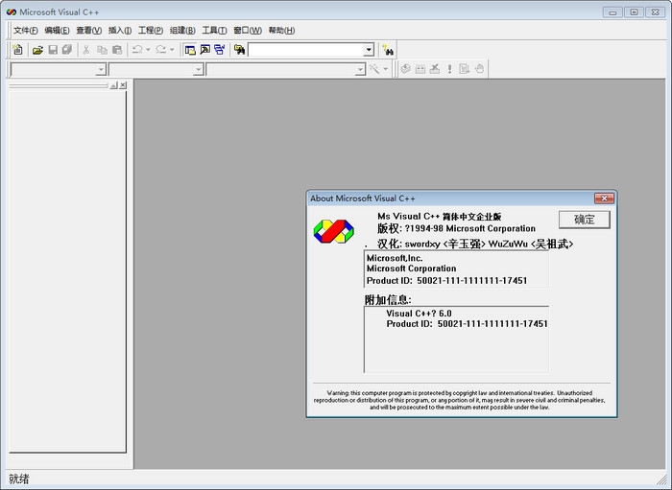Click the Build icon in build toolbar

pos(420,69)
